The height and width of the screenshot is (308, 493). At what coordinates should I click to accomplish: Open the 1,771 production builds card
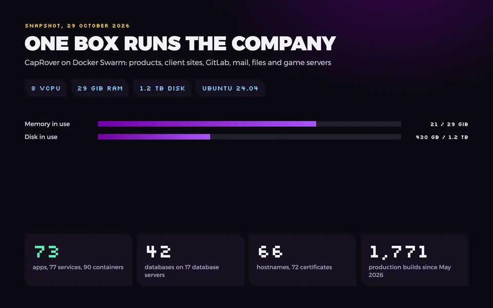(x=415, y=260)
